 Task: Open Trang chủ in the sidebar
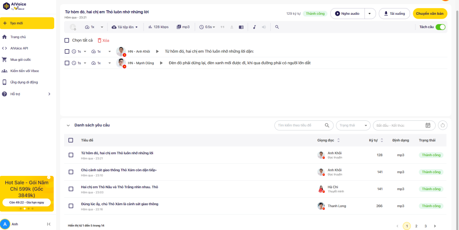click(x=18, y=37)
